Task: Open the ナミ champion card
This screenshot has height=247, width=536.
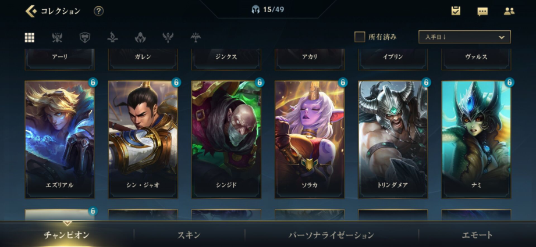Action: point(476,139)
